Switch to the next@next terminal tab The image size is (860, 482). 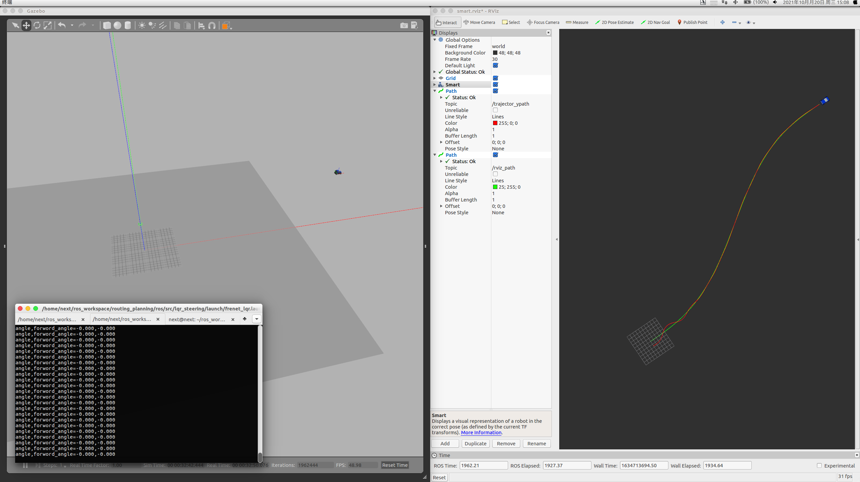pyautogui.click(x=197, y=319)
